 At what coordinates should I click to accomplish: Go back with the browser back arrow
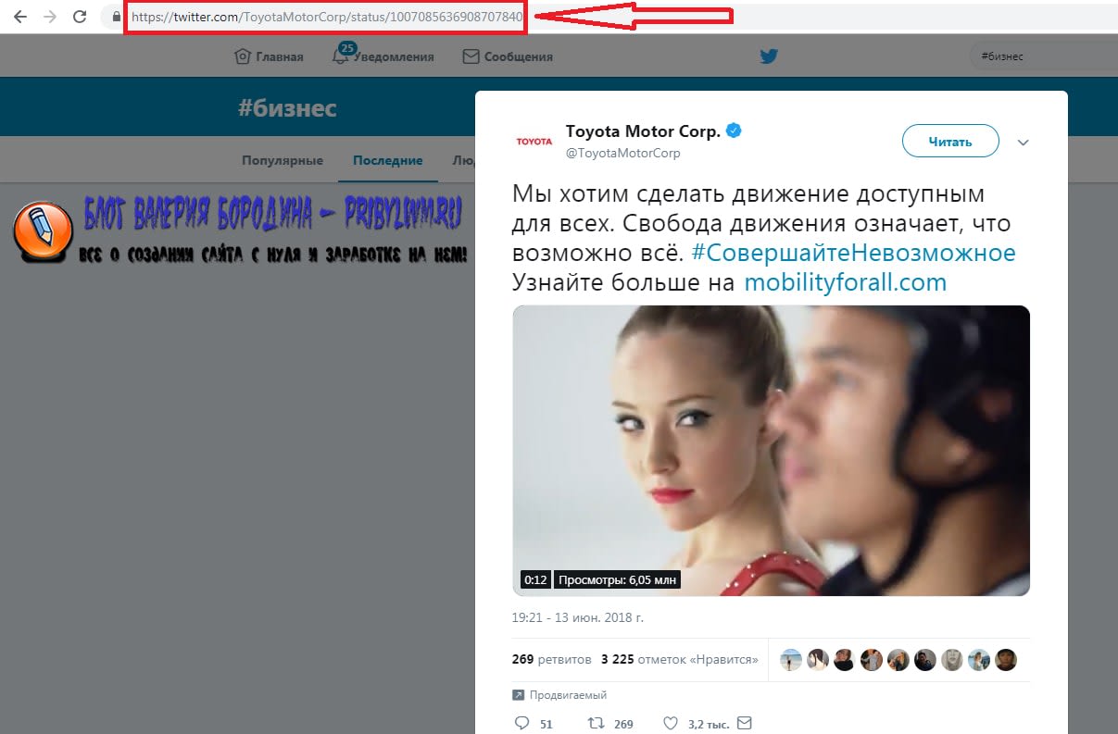click(19, 17)
